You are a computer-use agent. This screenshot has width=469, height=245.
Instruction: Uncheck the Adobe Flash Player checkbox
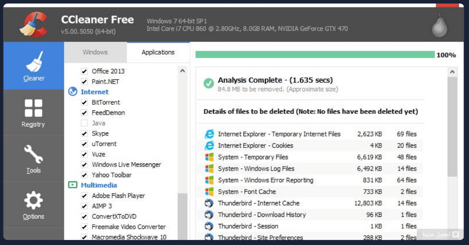click(x=84, y=196)
